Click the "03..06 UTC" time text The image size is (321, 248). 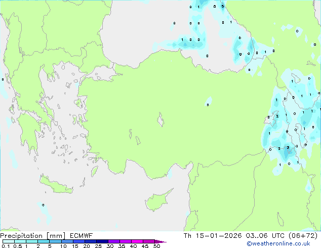point(265,236)
